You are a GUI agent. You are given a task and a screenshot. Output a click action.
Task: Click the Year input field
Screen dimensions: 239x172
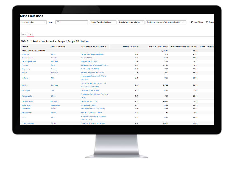tap(71, 22)
